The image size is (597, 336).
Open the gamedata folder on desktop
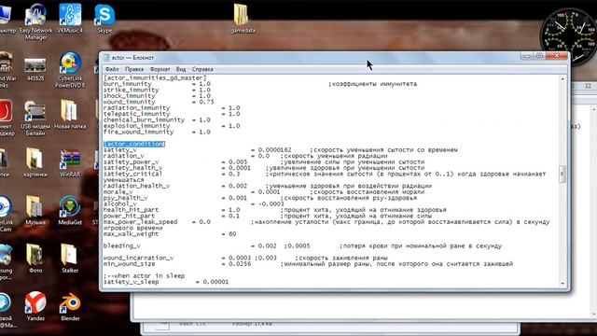[x=243, y=19]
